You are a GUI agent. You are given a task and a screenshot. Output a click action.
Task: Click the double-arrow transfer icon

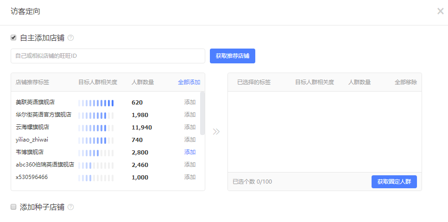216,132
